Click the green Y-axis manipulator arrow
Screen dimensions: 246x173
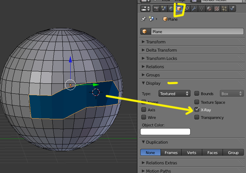(96, 85)
